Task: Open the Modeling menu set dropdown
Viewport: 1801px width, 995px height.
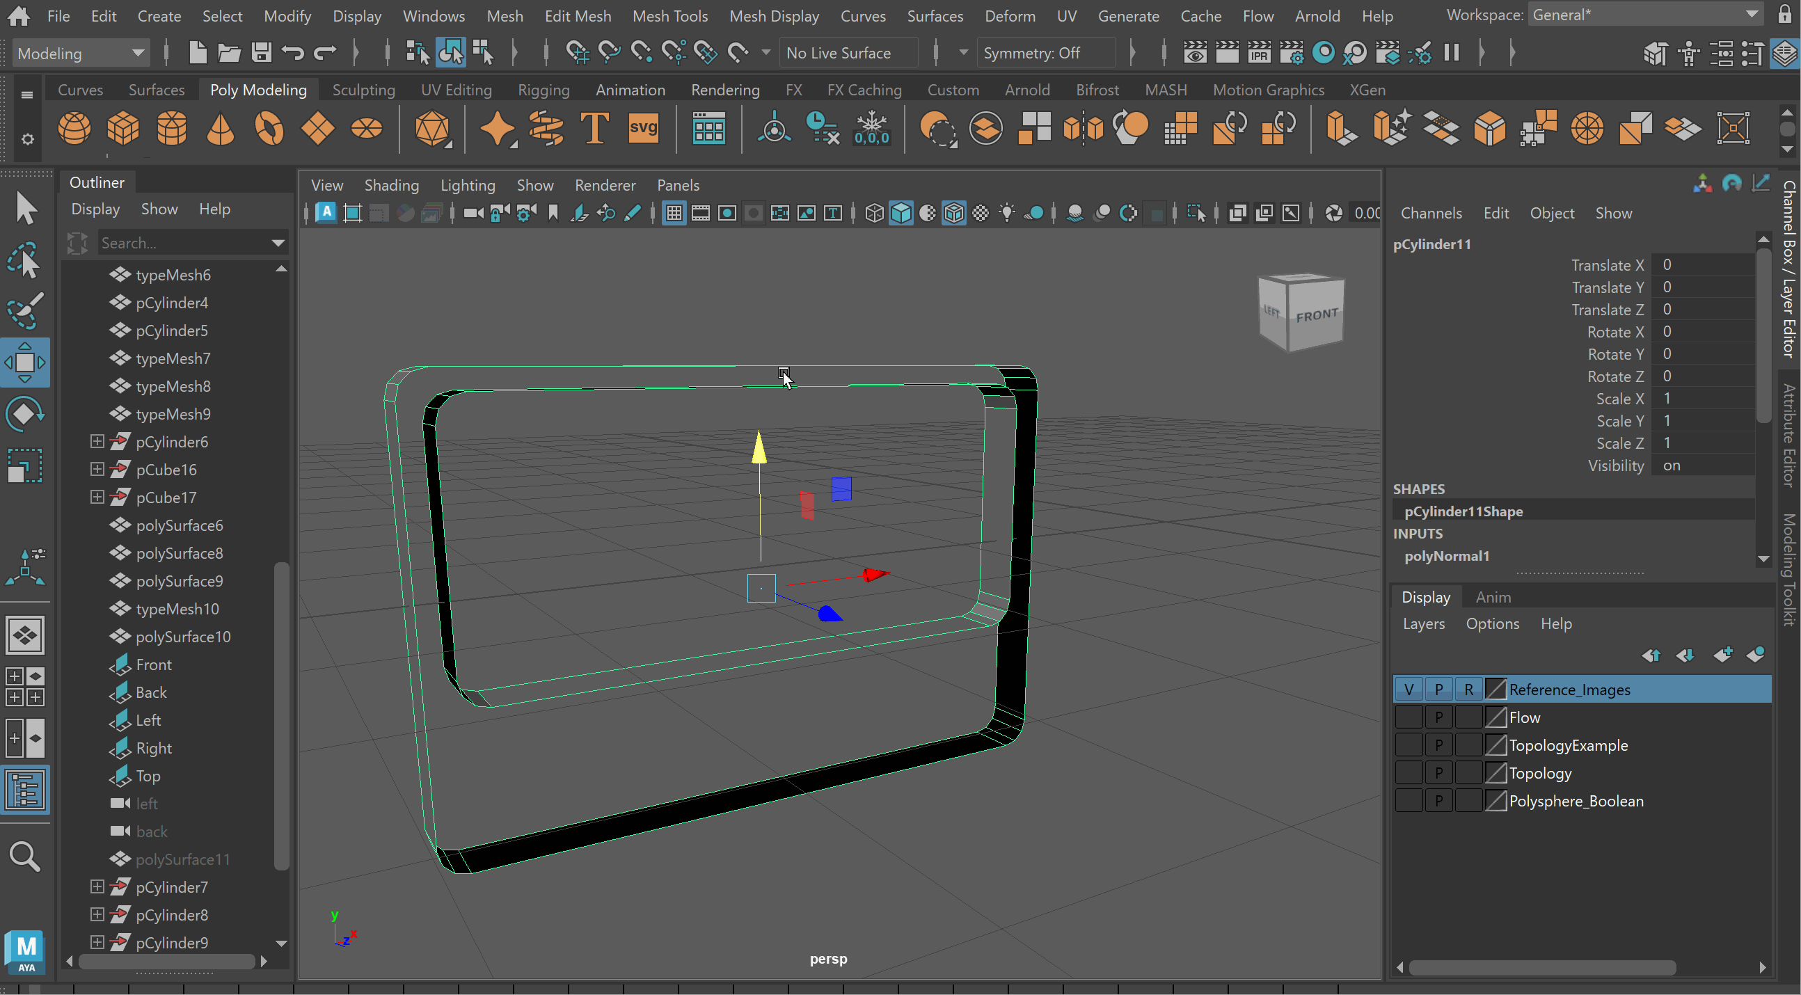Action: (81, 53)
